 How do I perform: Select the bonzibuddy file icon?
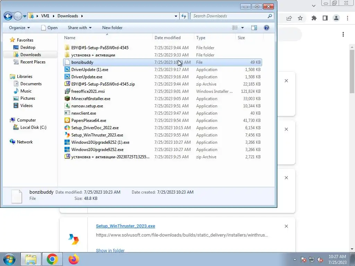point(67,62)
